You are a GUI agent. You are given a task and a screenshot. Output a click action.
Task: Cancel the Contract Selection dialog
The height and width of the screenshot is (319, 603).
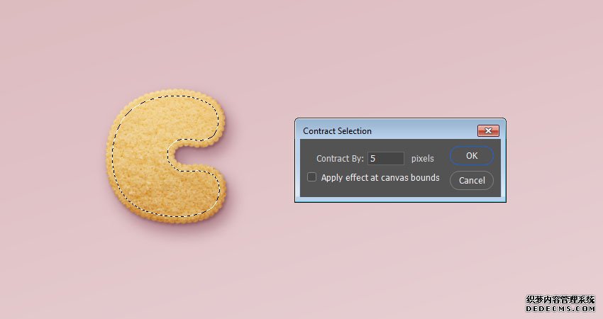click(472, 180)
